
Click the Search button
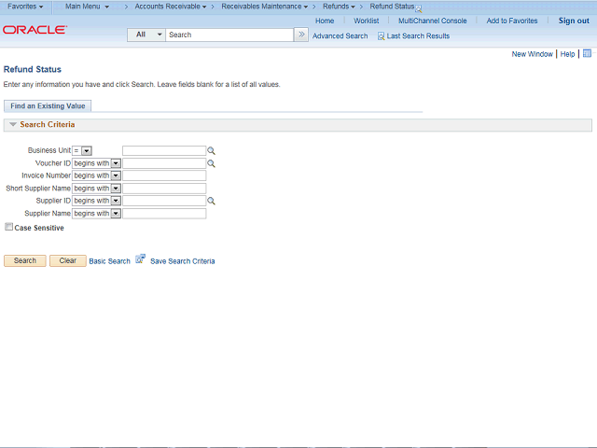coord(25,260)
